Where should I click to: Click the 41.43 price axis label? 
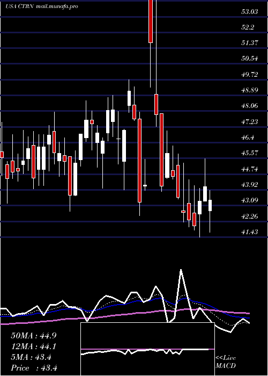250,232
